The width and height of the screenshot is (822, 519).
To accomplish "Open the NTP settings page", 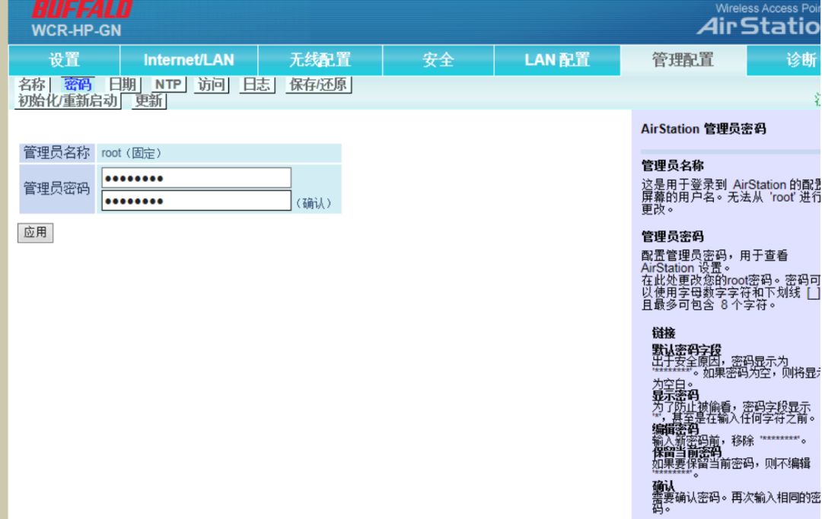I will tap(167, 84).
